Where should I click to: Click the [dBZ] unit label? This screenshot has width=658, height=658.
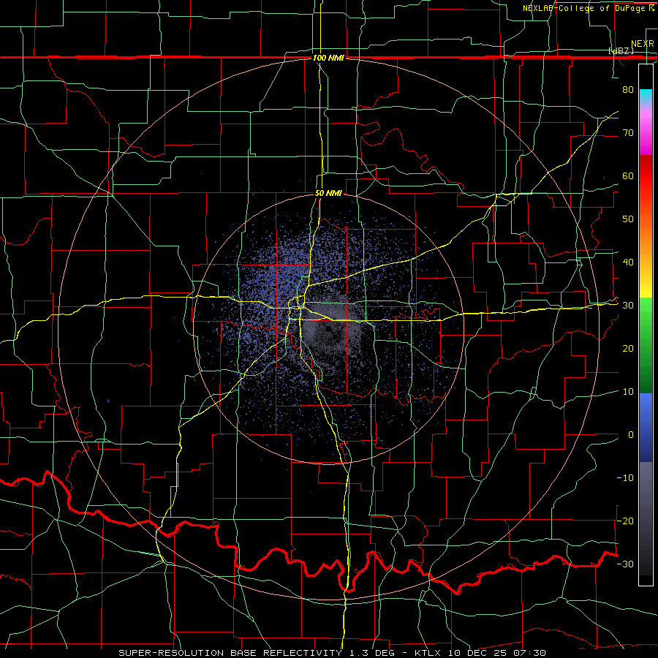coord(621,51)
